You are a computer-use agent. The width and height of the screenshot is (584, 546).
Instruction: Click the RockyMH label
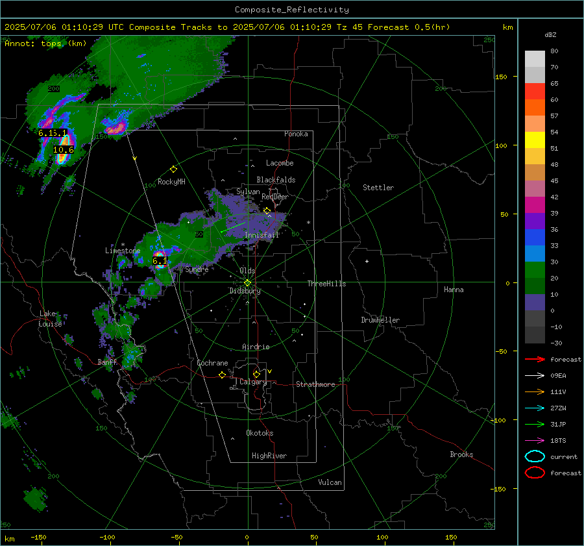coord(171,182)
